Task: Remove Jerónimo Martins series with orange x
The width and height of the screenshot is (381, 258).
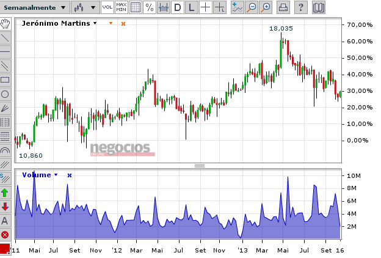Action: [x=123, y=24]
